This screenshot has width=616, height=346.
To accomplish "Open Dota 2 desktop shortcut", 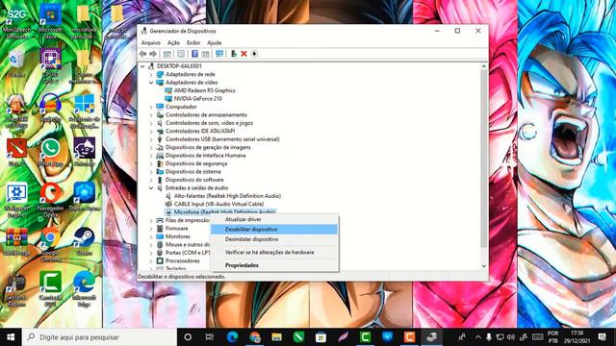I will [16, 152].
